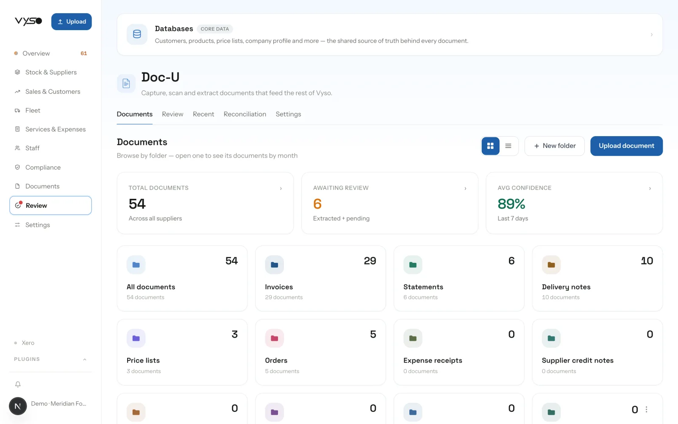The width and height of the screenshot is (678, 424).
Task: Open Documents in the sidebar
Action: tap(50, 187)
